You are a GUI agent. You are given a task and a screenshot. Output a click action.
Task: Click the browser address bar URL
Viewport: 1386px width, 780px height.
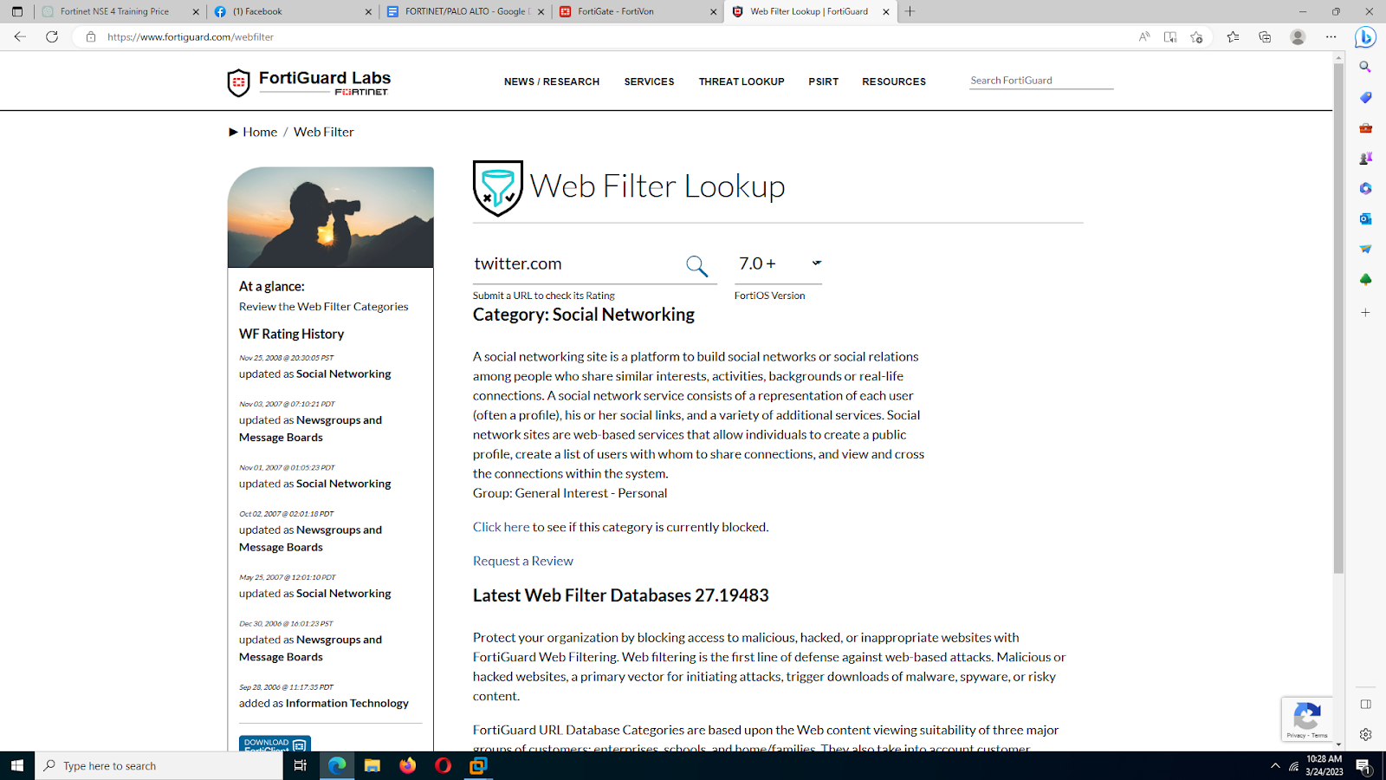click(191, 36)
